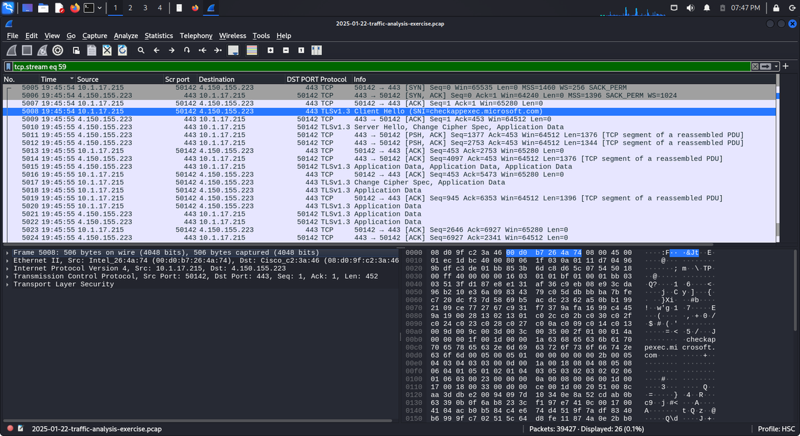The width and height of the screenshot is (800, 436).
Task: Go back in packet history arrow
Action: pyautogui.click(x=156, y=50)
